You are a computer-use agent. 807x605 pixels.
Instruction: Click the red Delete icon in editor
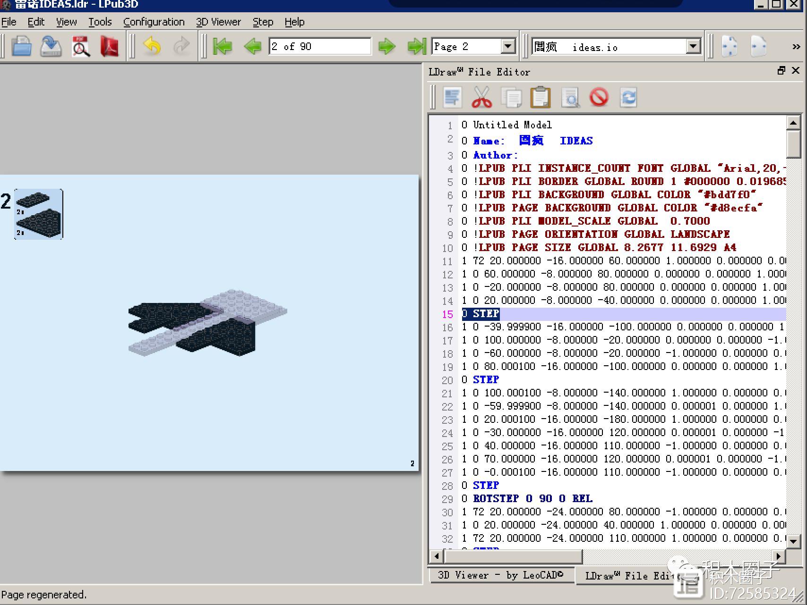599,97
